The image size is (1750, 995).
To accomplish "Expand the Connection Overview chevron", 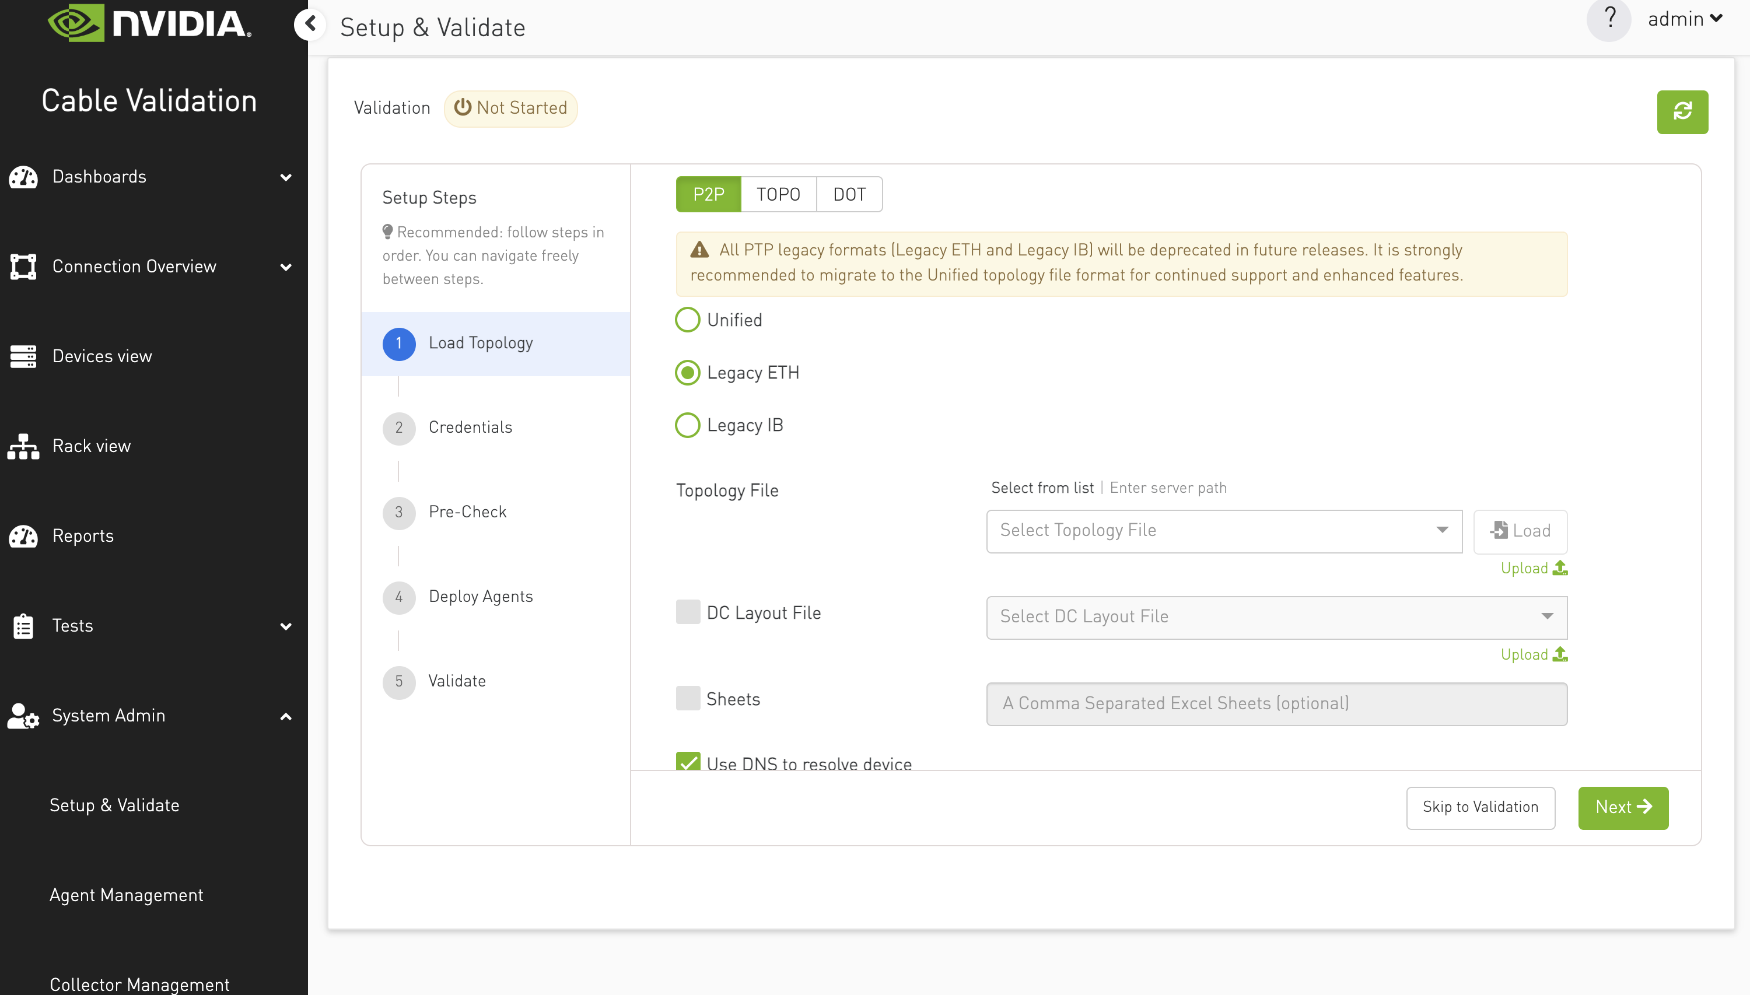I will point(286,267).
